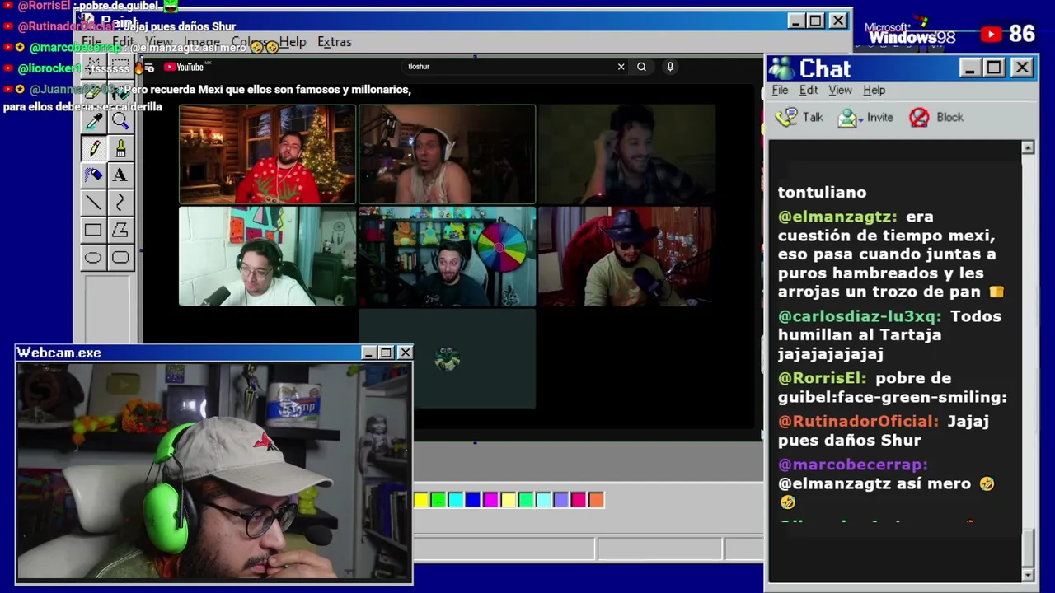Image resolution: width=1055 pixels, height=593 pixels.
Task: Open the YouTube hamburger guide menu
Action: [149, 68]
